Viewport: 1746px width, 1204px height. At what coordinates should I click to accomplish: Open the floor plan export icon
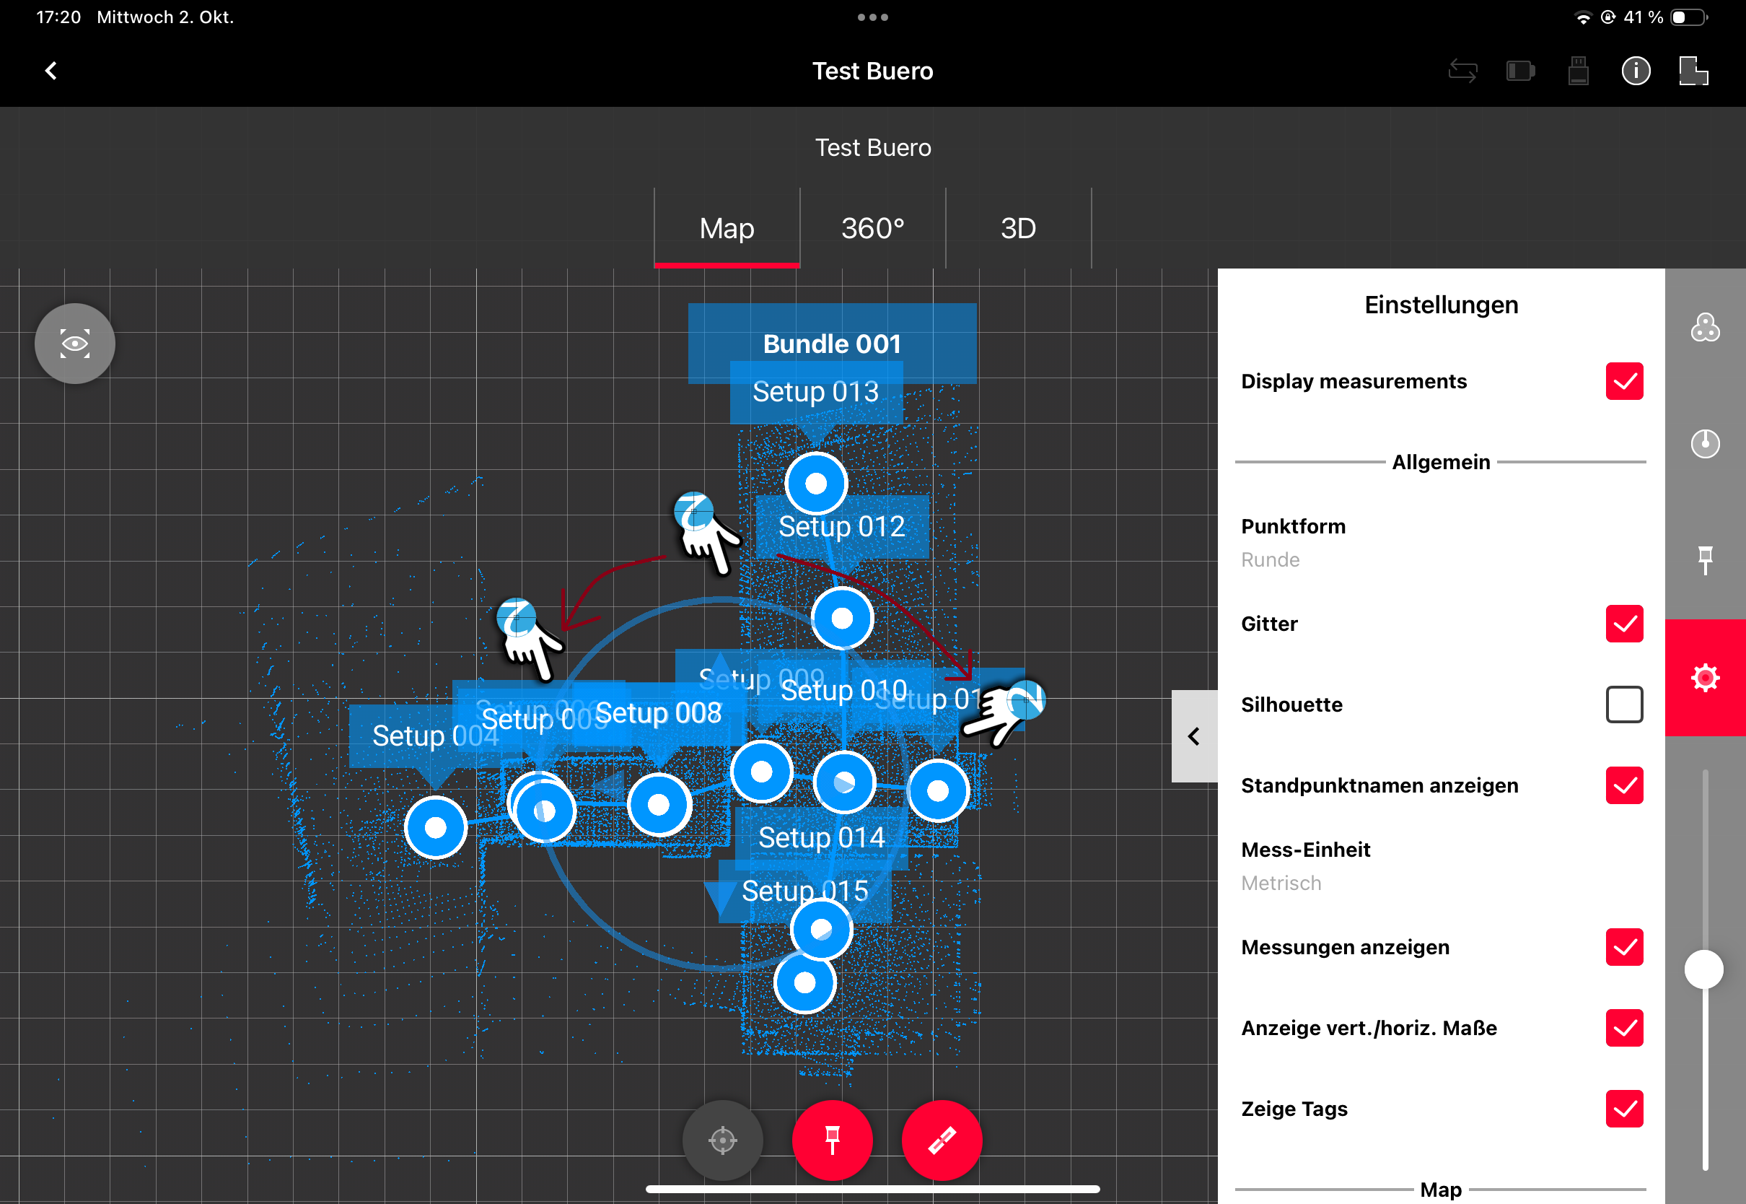1693,71
